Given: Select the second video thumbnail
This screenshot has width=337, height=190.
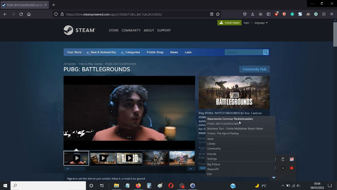Looking at the screenshot, I should (x=103, y=158).
